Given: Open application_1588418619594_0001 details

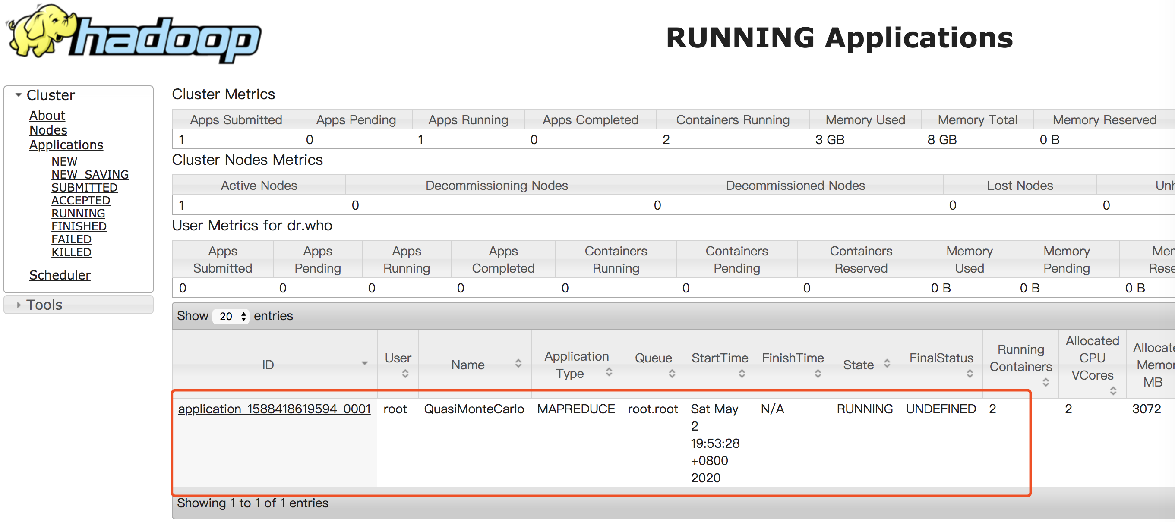Looking at the screenshot, I should pos(274,409).
